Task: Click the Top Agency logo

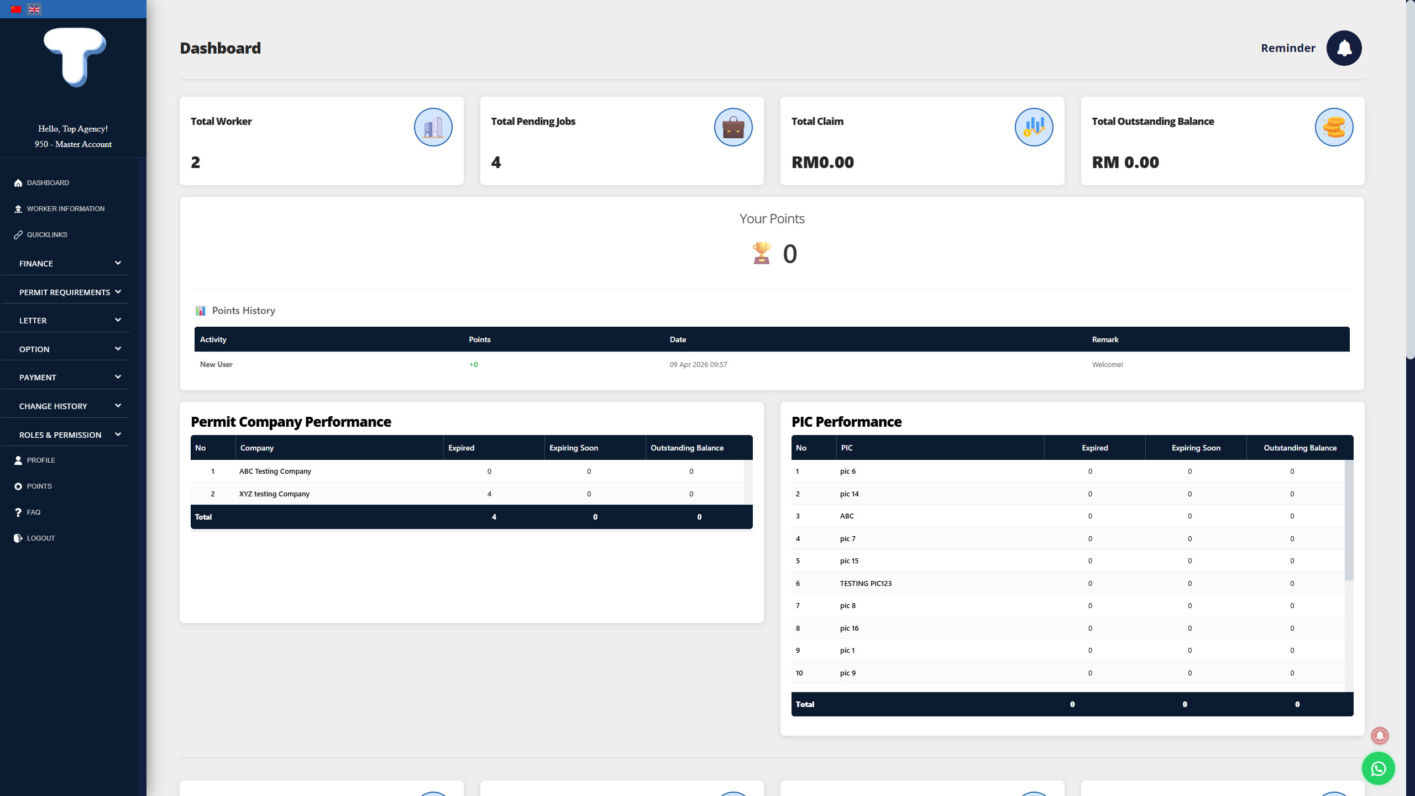Action: (75, 57)
